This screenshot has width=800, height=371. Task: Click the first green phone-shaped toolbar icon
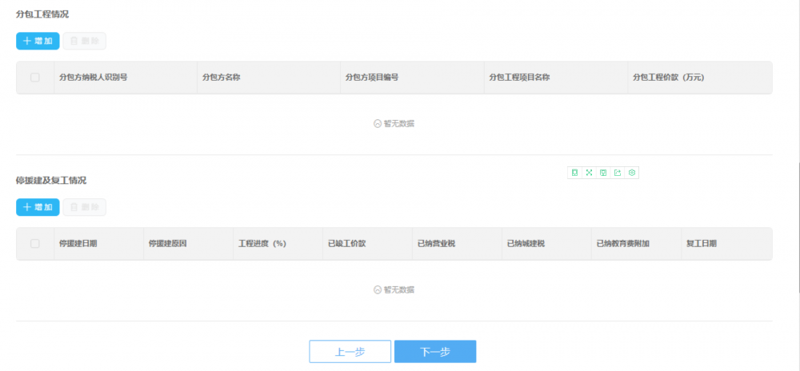(x=574, y=173)
